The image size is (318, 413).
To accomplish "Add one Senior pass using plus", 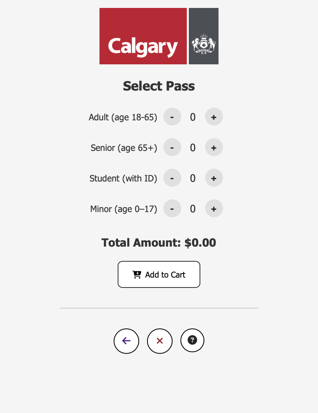I will (x=214, y=147).
